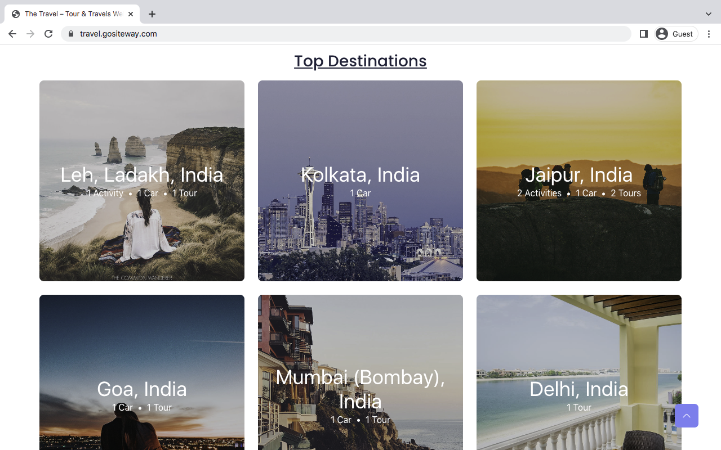This screenshot has width=721, height=450.
Task: Open a new browser tab
Action: pos(152,14)
